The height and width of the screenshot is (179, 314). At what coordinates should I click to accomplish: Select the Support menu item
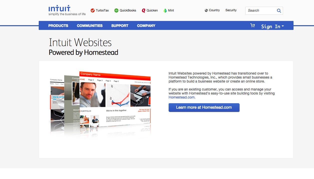pyautogui.click(x=120, y=26)
